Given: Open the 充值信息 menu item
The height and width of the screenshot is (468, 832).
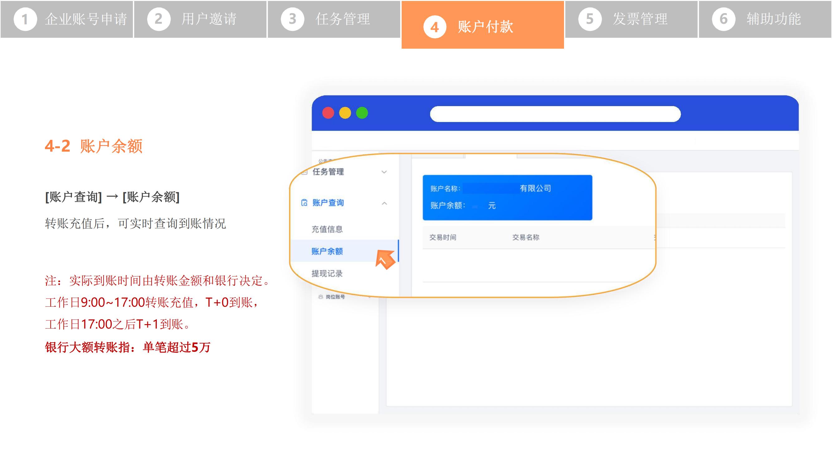Looking at the screenshot, I should [327, 229].
